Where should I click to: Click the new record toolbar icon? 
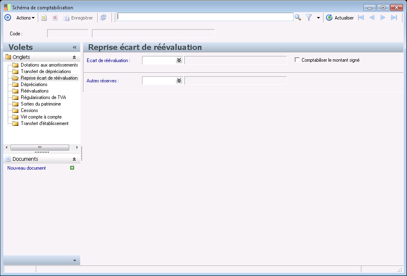point(44,18)
